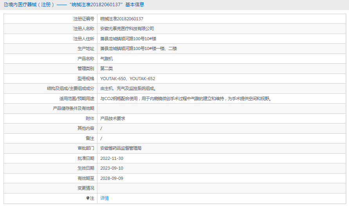Open the 详情 details link
Screen dimensions: 349x206
(104, 198)
